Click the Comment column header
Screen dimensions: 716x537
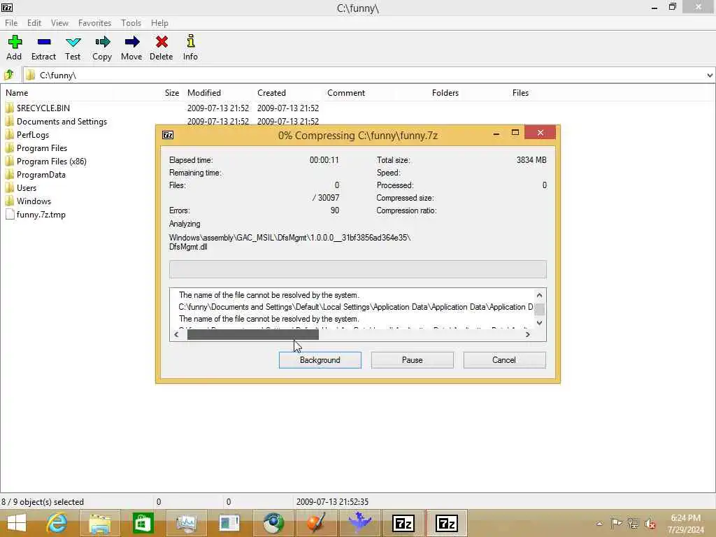click(x=345, y=93)
